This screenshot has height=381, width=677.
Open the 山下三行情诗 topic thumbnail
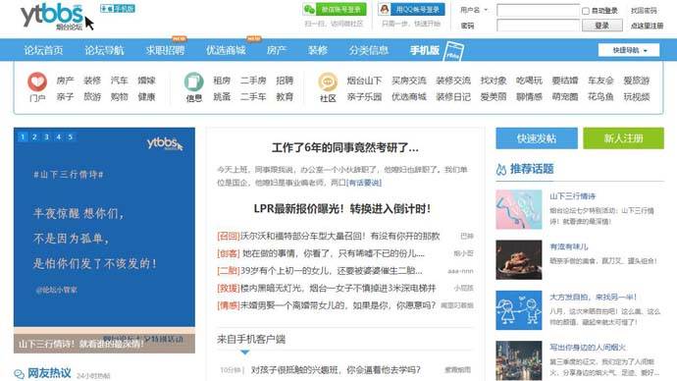[519, 209]
